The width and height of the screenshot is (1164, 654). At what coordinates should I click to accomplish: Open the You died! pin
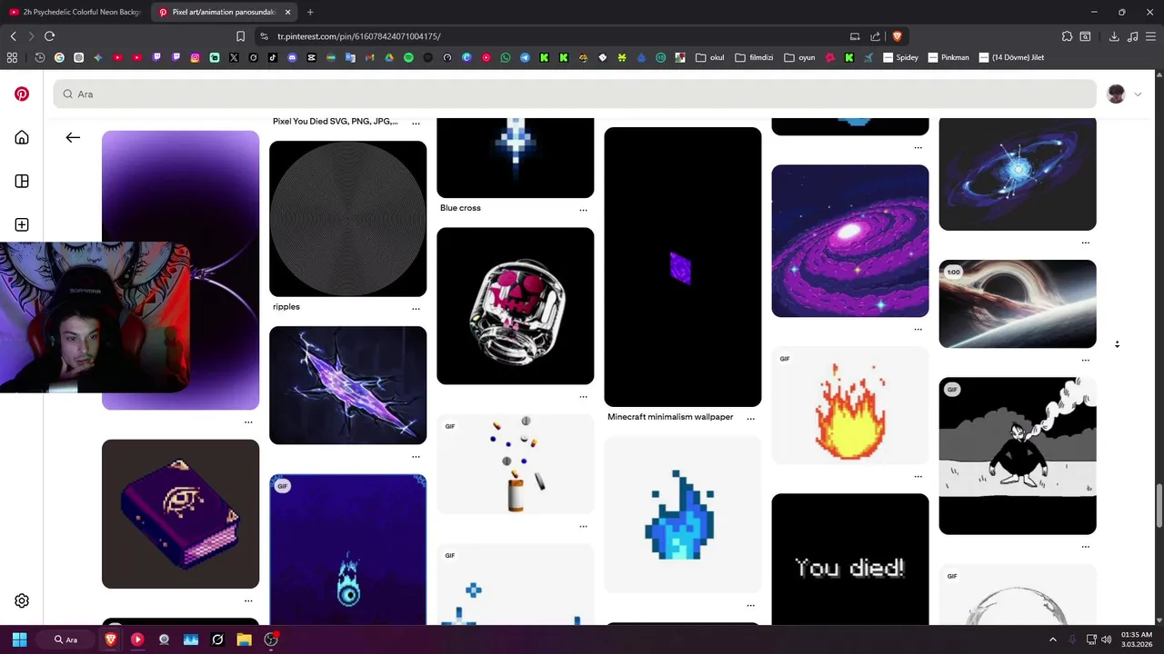click(x=849, y=560)
